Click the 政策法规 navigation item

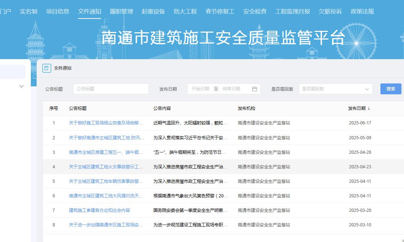(x=362, y=12)
